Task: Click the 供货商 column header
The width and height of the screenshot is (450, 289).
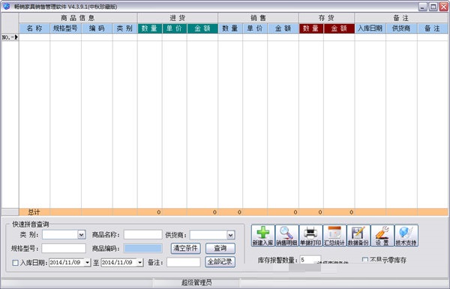Action: (x=401, y=28)
